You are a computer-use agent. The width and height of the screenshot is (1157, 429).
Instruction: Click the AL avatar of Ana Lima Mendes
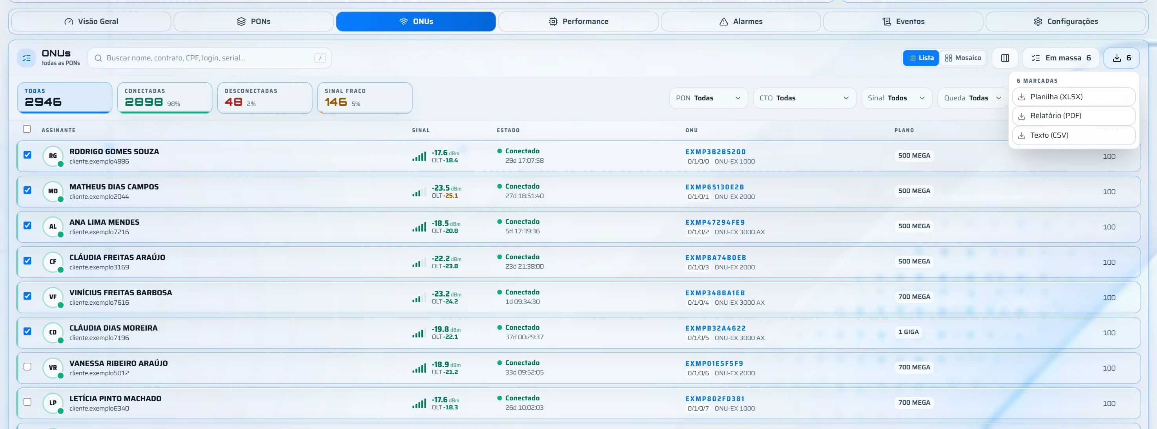[x=53, y=227]
